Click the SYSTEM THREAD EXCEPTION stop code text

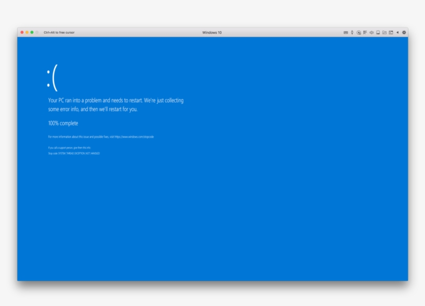click(x=79, y=153)
